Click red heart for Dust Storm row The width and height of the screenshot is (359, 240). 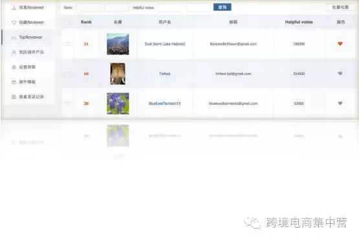(x=340, y=43)
